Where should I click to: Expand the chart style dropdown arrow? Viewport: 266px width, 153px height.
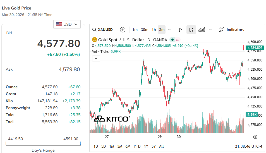210,30
